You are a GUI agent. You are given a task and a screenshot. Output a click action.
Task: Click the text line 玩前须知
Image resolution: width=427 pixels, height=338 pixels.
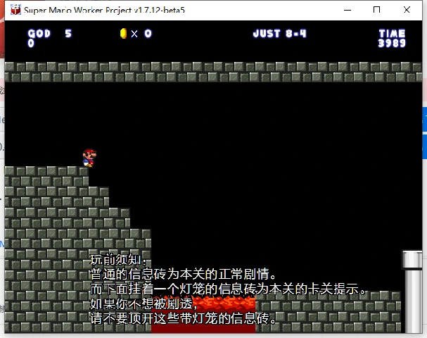click(x=119, y=260)
